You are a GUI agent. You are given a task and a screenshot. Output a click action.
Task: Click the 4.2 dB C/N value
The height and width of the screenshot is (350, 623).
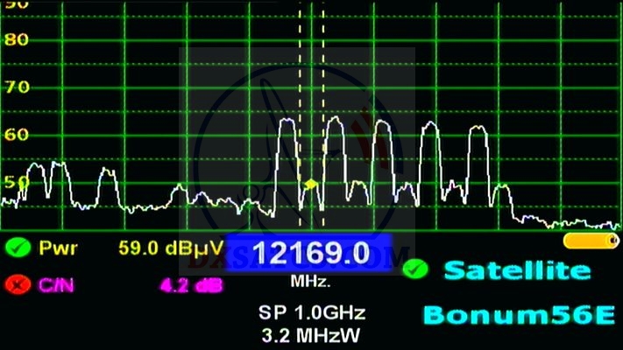point(192,285)
